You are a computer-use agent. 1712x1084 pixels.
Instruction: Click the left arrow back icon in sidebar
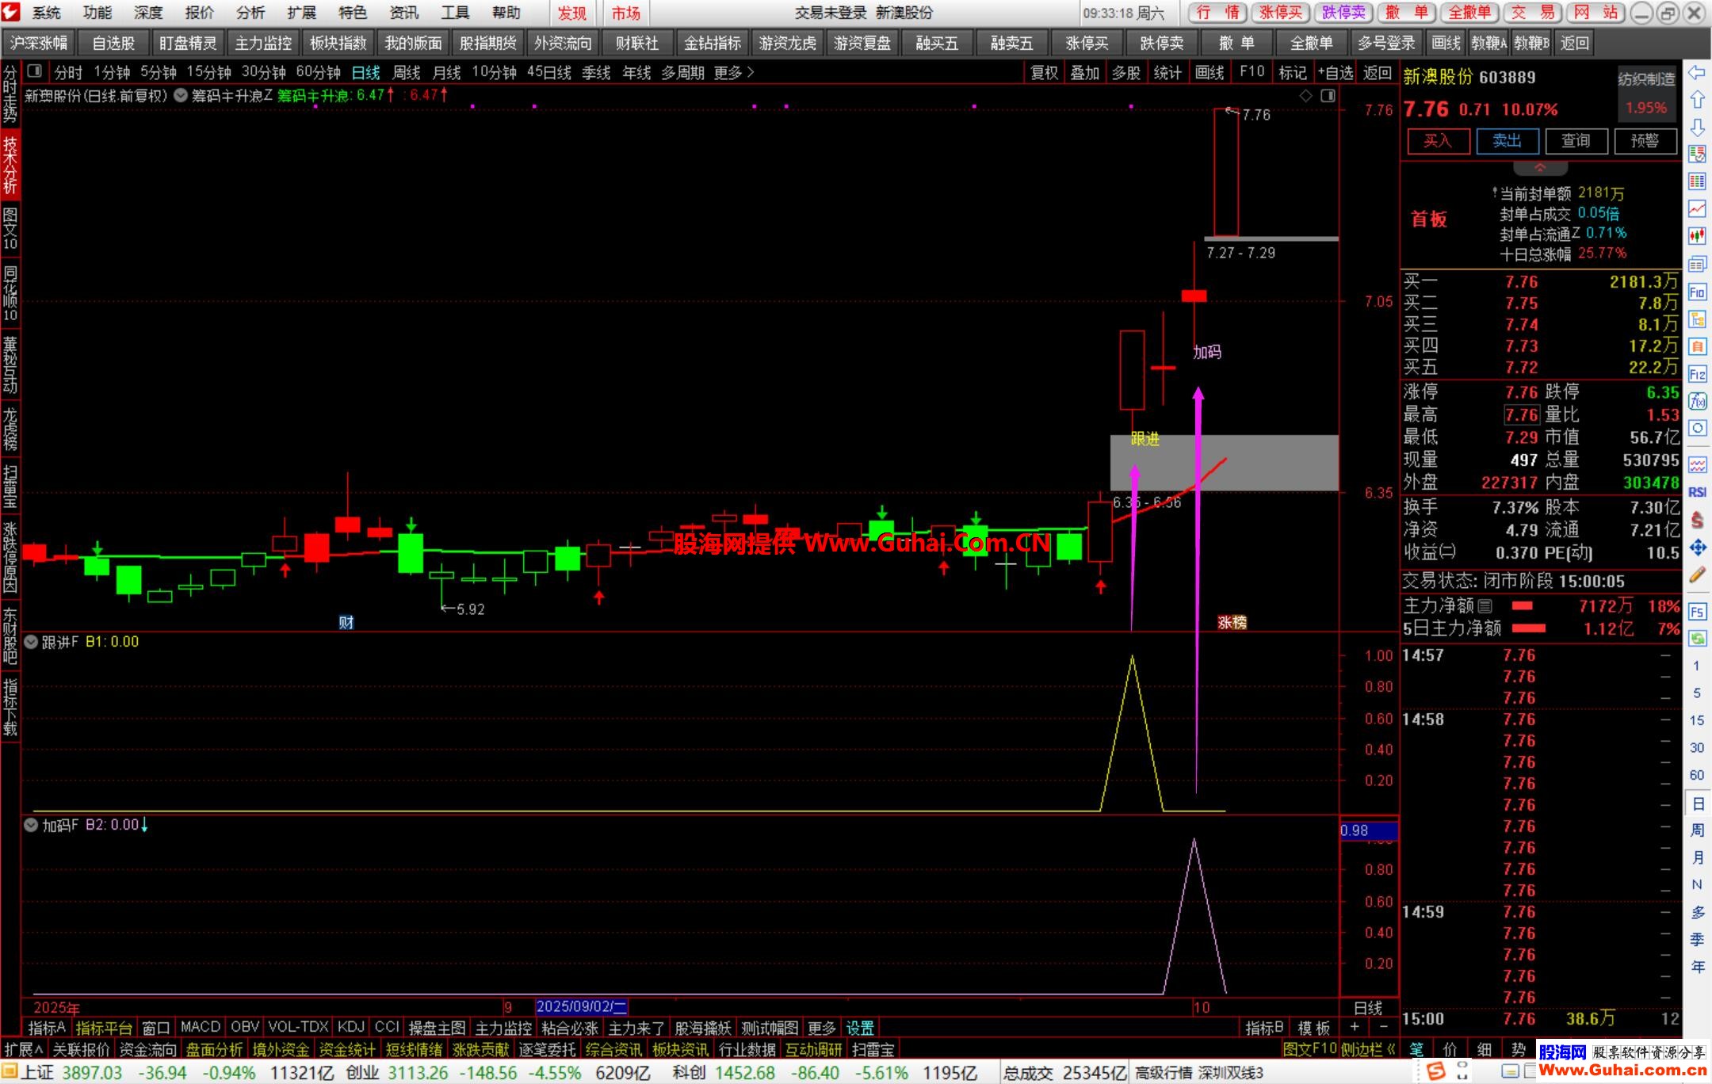[1697, 73]
